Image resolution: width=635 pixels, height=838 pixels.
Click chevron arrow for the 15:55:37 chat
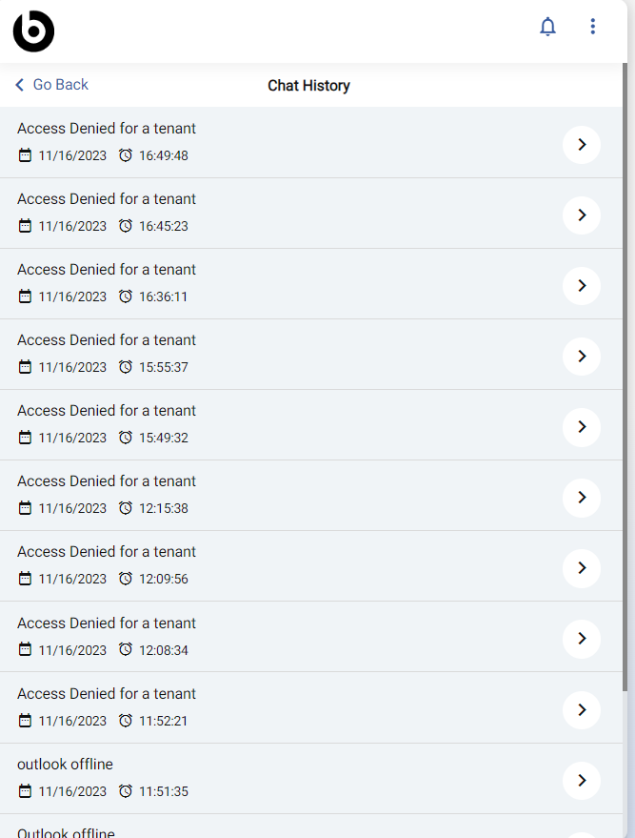(x=581, y=357)
